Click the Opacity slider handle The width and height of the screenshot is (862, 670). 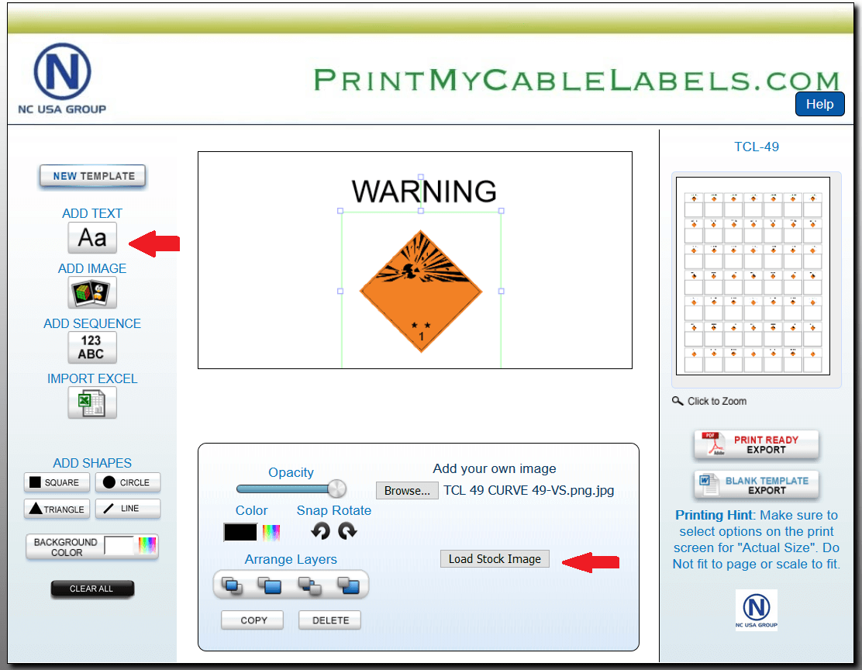[x=336, y=489]
